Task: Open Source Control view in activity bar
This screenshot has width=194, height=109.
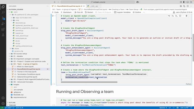Action: 3,18
